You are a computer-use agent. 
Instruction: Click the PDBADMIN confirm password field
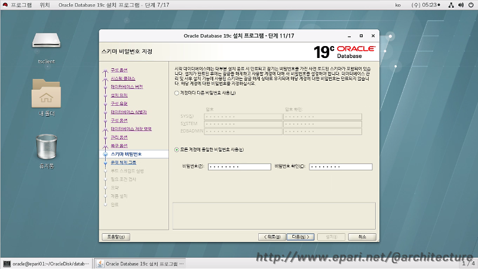tap(323, 132)
